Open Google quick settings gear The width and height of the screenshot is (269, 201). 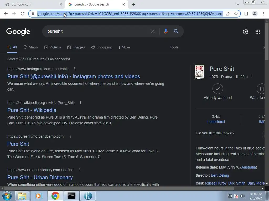(x=246, y=32)
